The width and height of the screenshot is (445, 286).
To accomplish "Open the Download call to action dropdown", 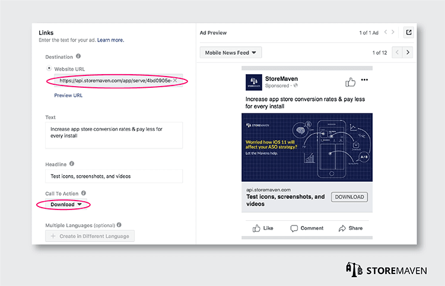I will pos(66,204).
